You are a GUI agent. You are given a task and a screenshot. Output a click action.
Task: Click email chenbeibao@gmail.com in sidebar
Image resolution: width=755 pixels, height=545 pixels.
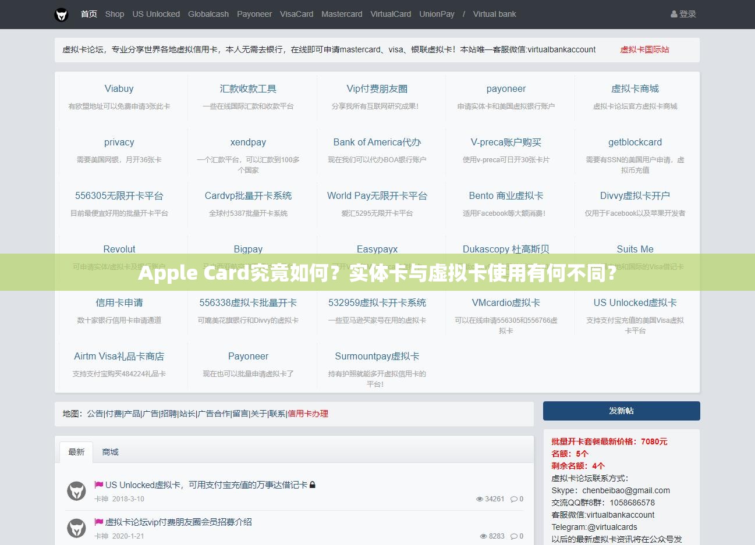pyautogui.click(x=626, y=490)
